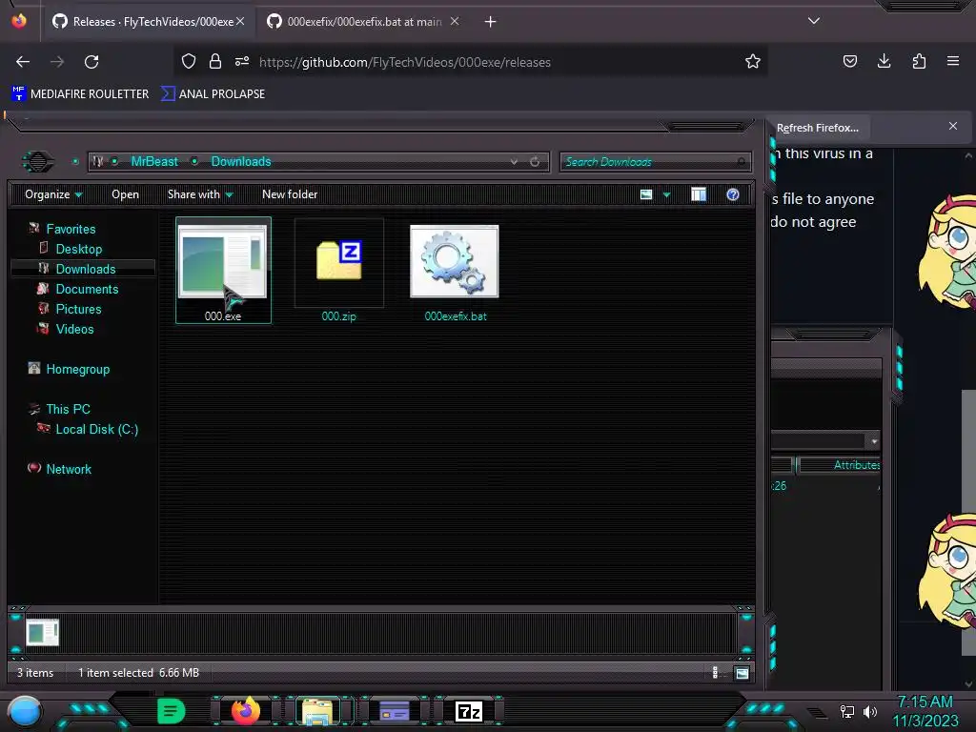Open a new Firefox tab
The height and width of the screenshot is (732, 976).
[x=491, y=22]
